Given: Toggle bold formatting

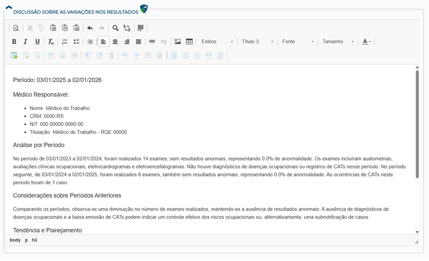Looking at the screenshot, I should [x=14, y=42].
